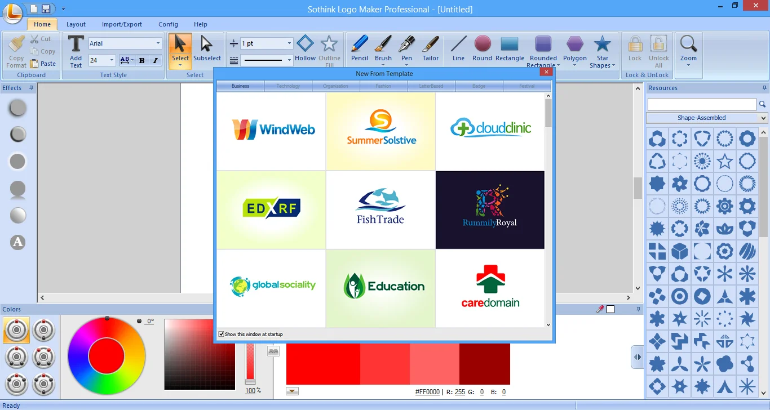Image resolution: width=770 pixels, height=410 pixels.
Task: Open the Arial font dropdown
Action: click(x=158, y=43)
